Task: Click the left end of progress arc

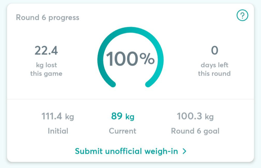Action: 112,84
